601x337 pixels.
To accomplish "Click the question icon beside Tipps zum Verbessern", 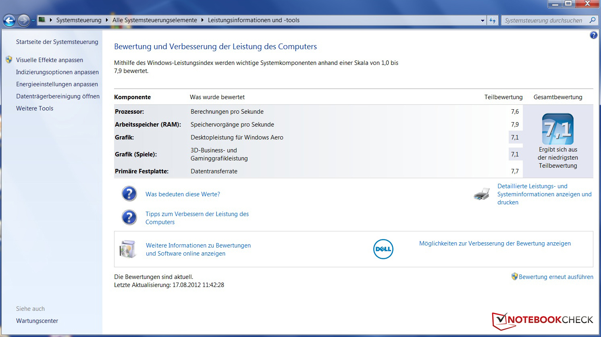I will click(129, 218).
